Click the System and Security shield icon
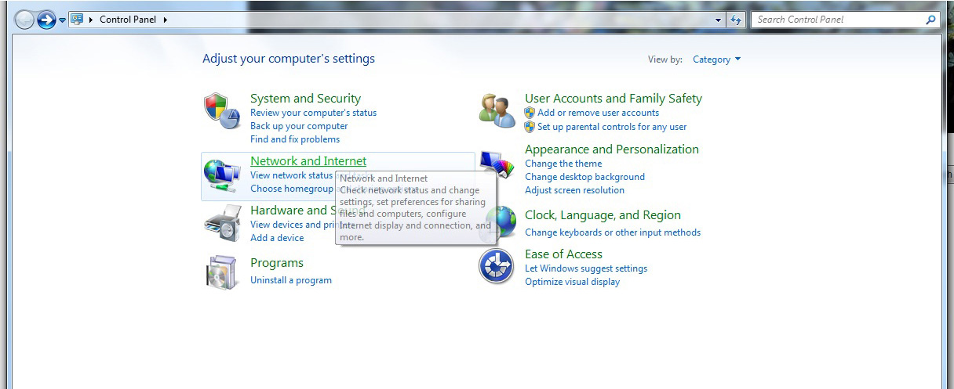954x389 pixels. pos(220,110)
